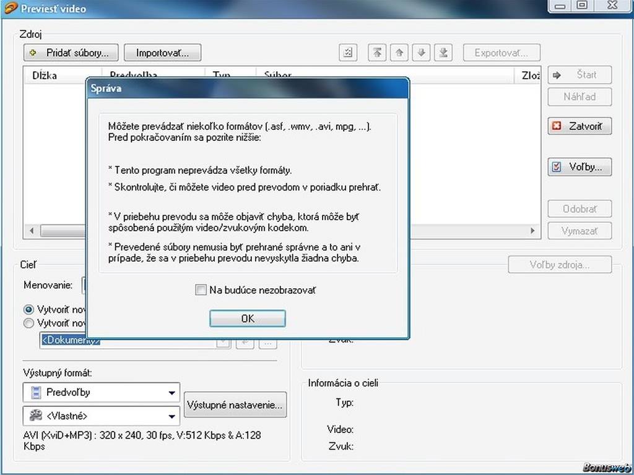The width and height of the screenshot is (634, 475).
Task: Select the first 'Vytvoriť' radio button
Action: click(28, 310)
